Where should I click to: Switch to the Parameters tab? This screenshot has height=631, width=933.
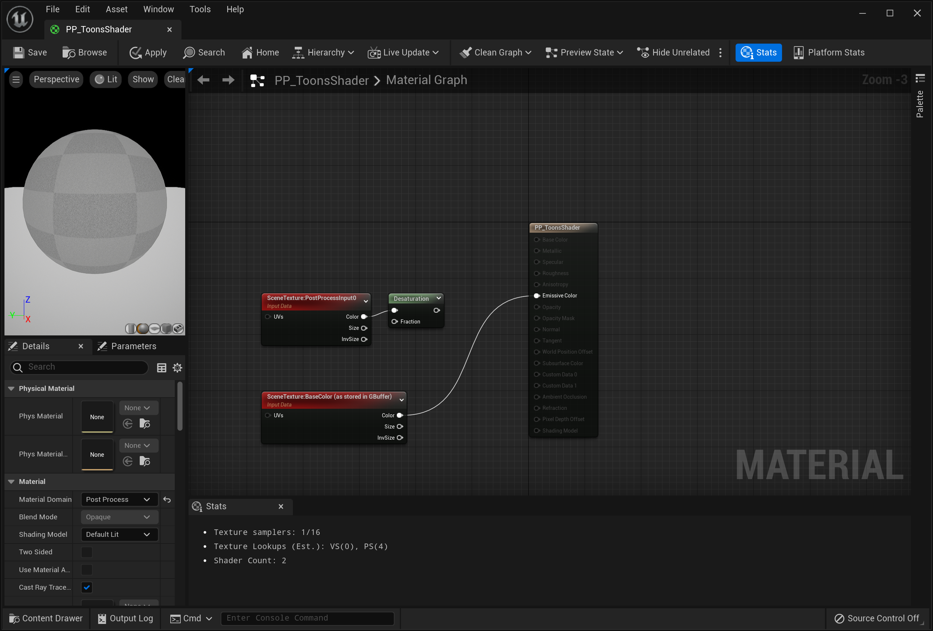pyautogui.click(x=128, y=346)
